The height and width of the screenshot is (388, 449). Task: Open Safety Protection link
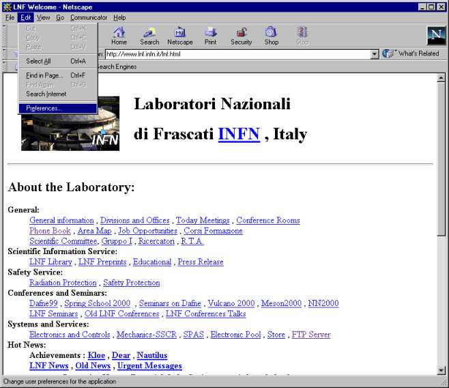(x=132, y=283)
